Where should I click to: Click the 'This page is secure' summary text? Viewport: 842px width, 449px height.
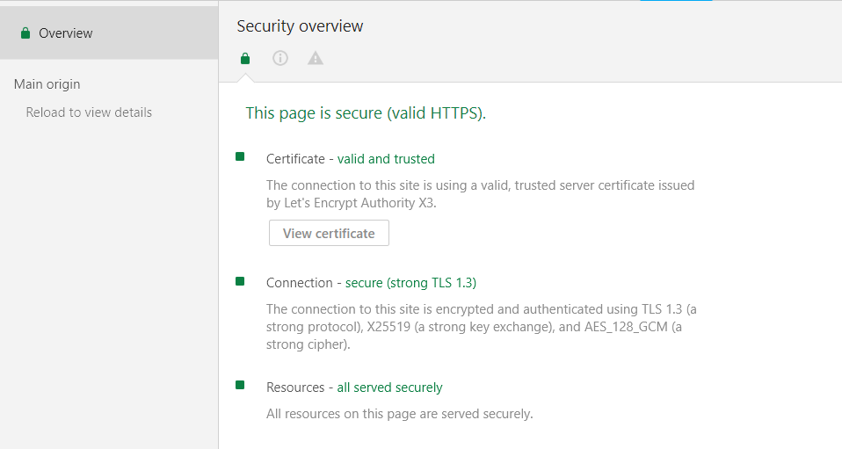(x=366, y=113)
